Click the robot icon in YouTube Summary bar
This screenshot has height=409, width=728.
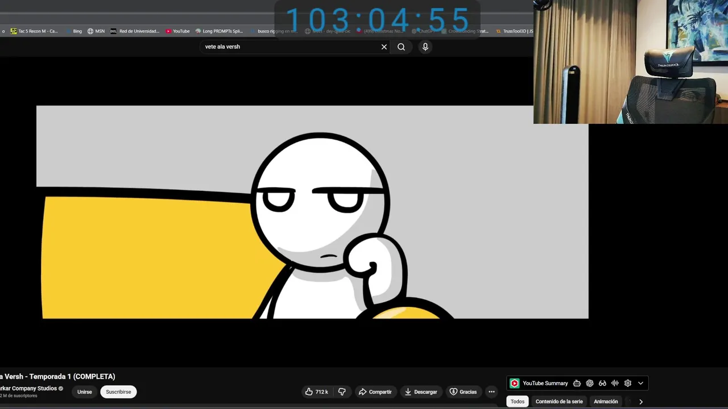577,383
